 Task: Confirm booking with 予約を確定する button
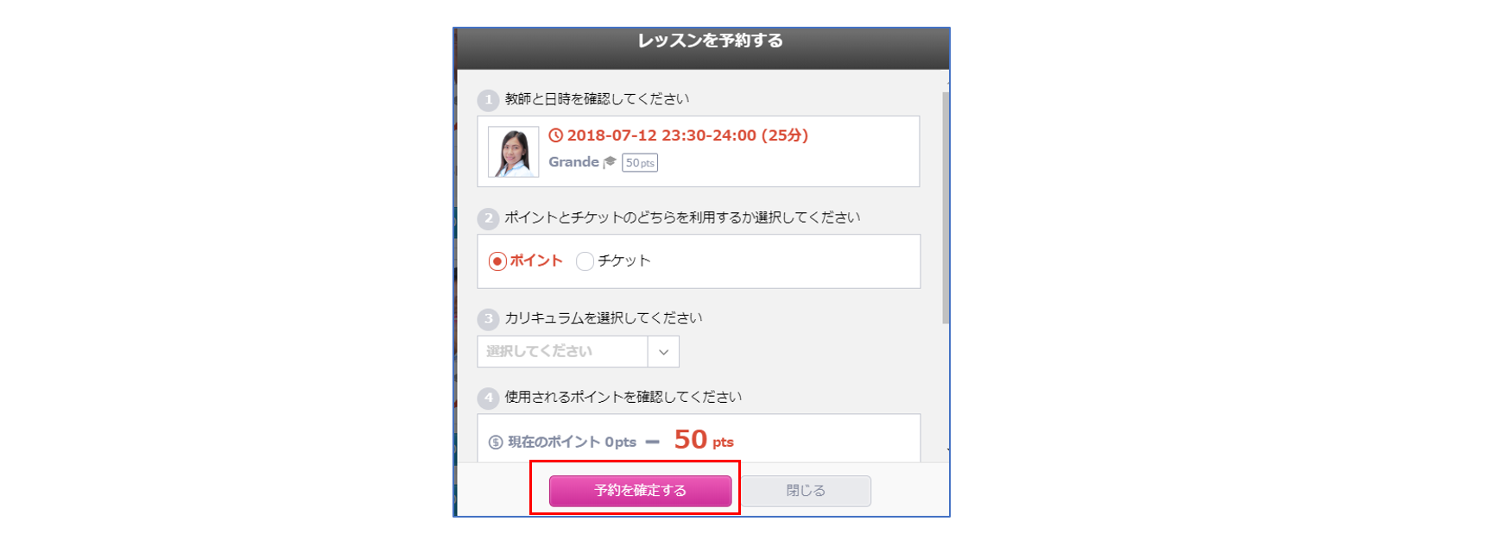point(640,491)
